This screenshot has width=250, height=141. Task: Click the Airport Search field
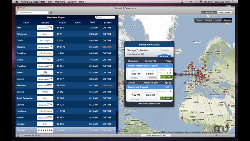[x=33, y=12]
